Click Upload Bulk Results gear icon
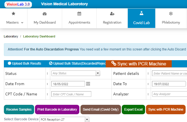The height and width of the screenshot is (122, 187). point(9,63)
